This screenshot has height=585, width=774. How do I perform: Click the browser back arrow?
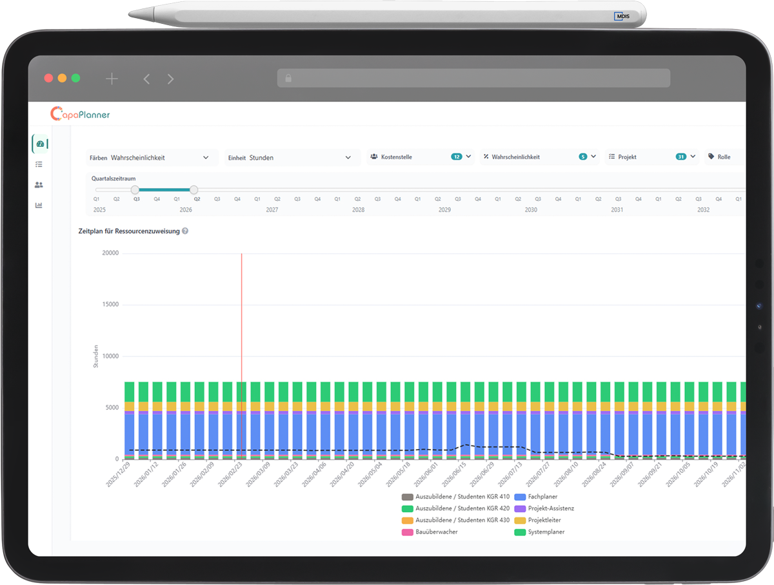point(146,79)
